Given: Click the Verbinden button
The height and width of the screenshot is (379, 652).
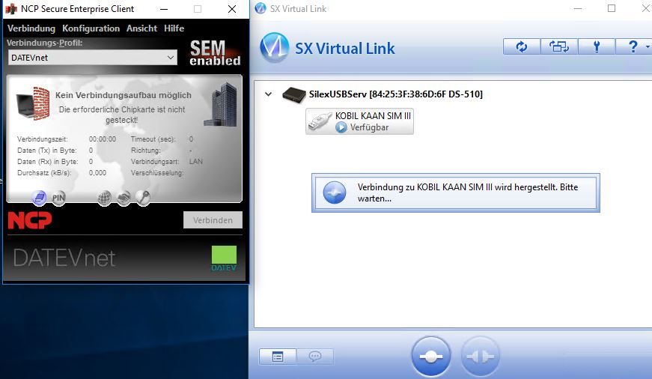Looking at the screenshot, I should pos(213,220).
